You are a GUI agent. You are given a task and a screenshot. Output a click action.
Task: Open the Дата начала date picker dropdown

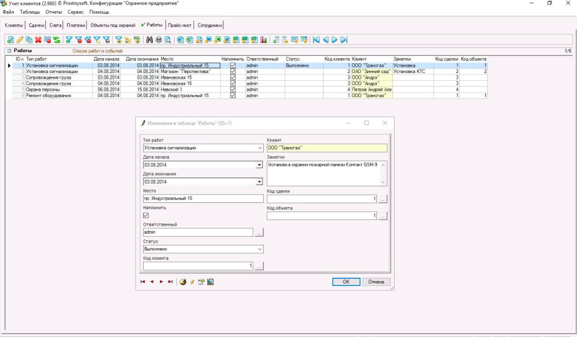[x=259, y=165]
